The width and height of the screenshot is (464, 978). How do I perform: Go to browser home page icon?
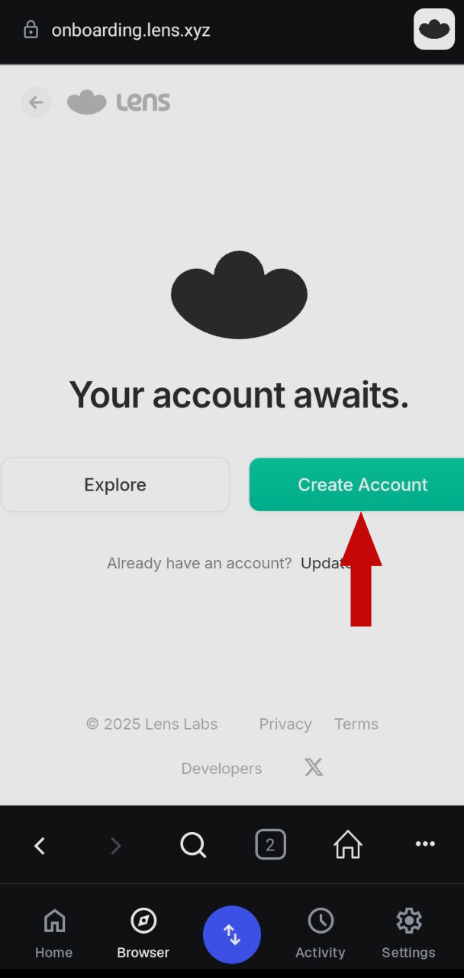[348, 844]
